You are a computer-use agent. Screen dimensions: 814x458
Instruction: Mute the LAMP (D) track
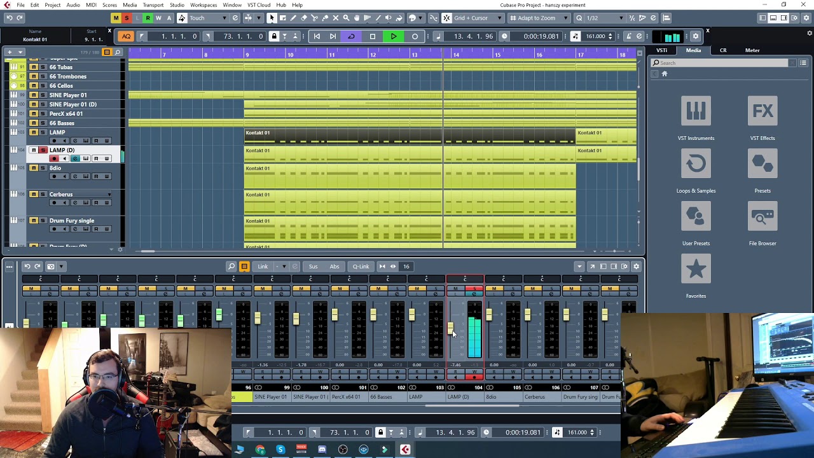(34, 150)
